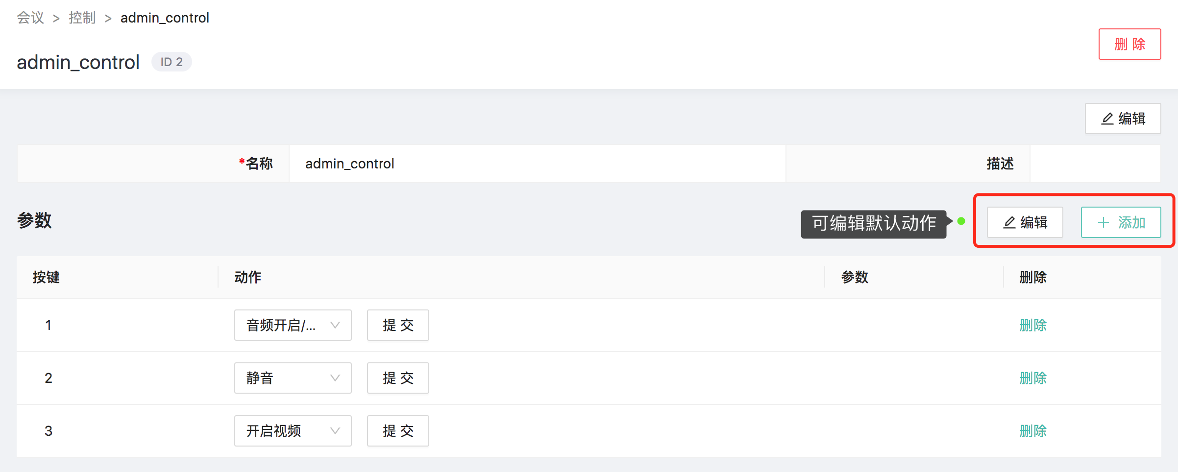
Task: Open the 开启视频 action dropdown for key 3
Action: point(293,431)
